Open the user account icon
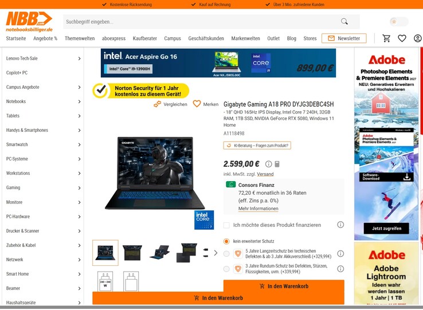Viewport: 423px width, 310px height. coord(418,38)
